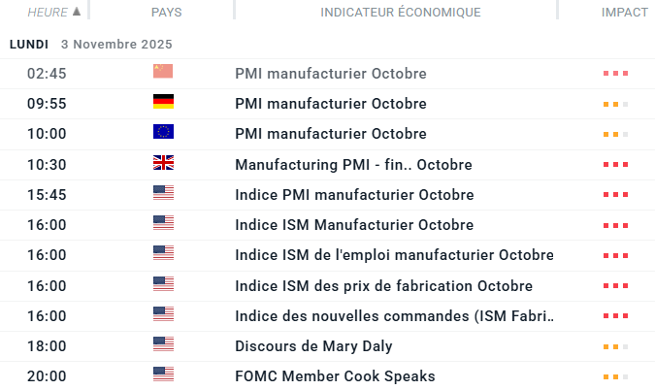The width and height of the screenshot is (655, 390).
Task: Click impact dots for Discours de Mary Daly
Action: tap(615, 346)
